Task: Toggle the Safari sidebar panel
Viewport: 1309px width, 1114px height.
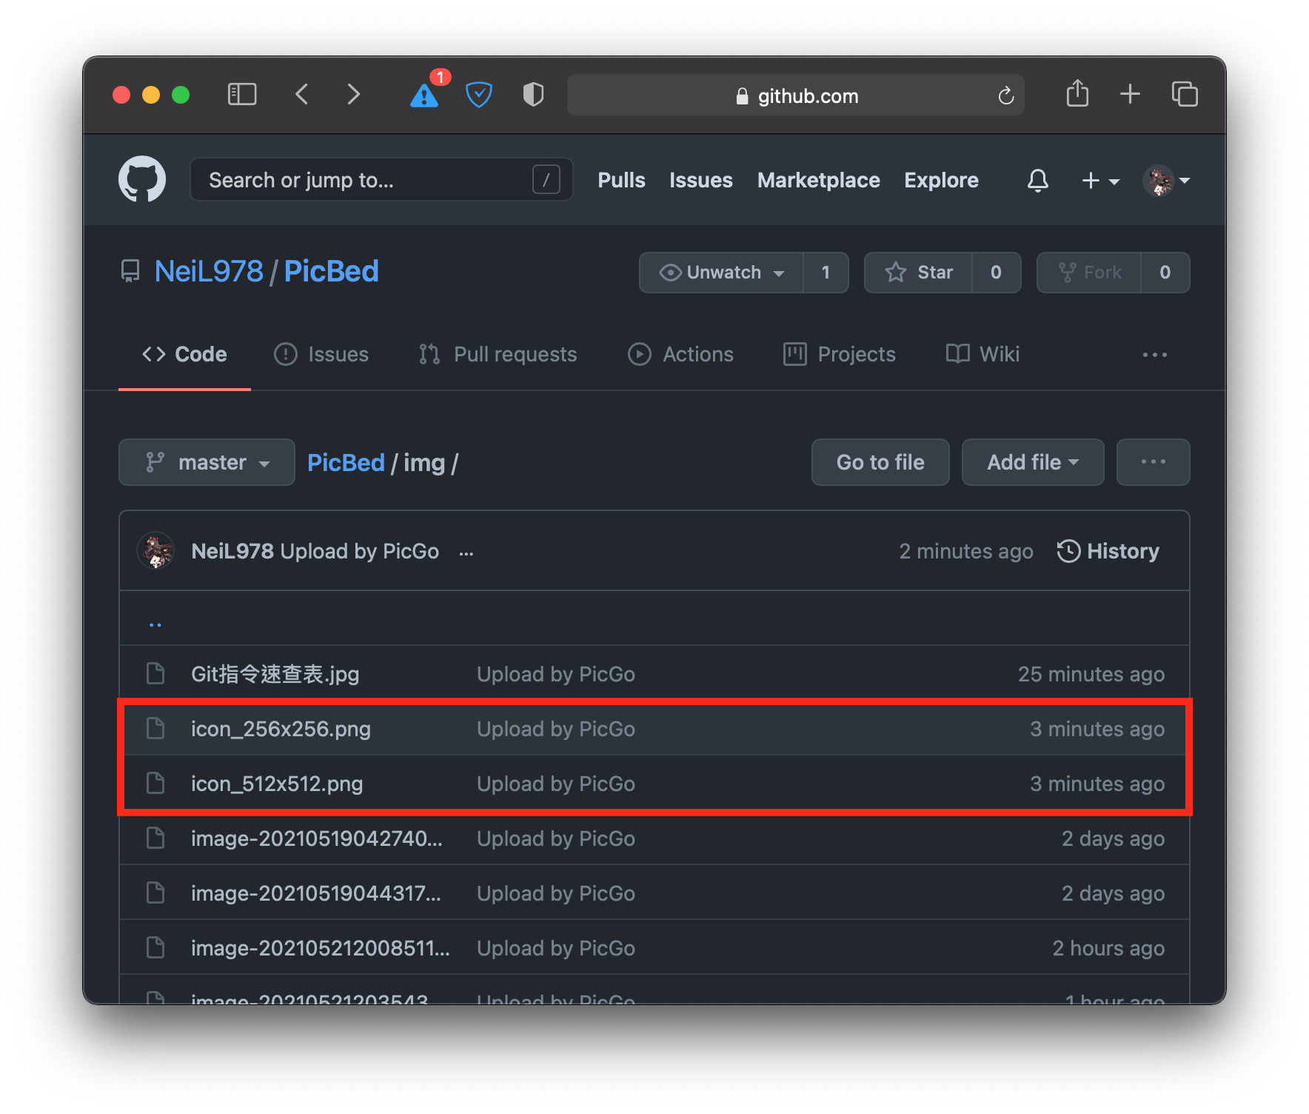Action: (242, 95)
